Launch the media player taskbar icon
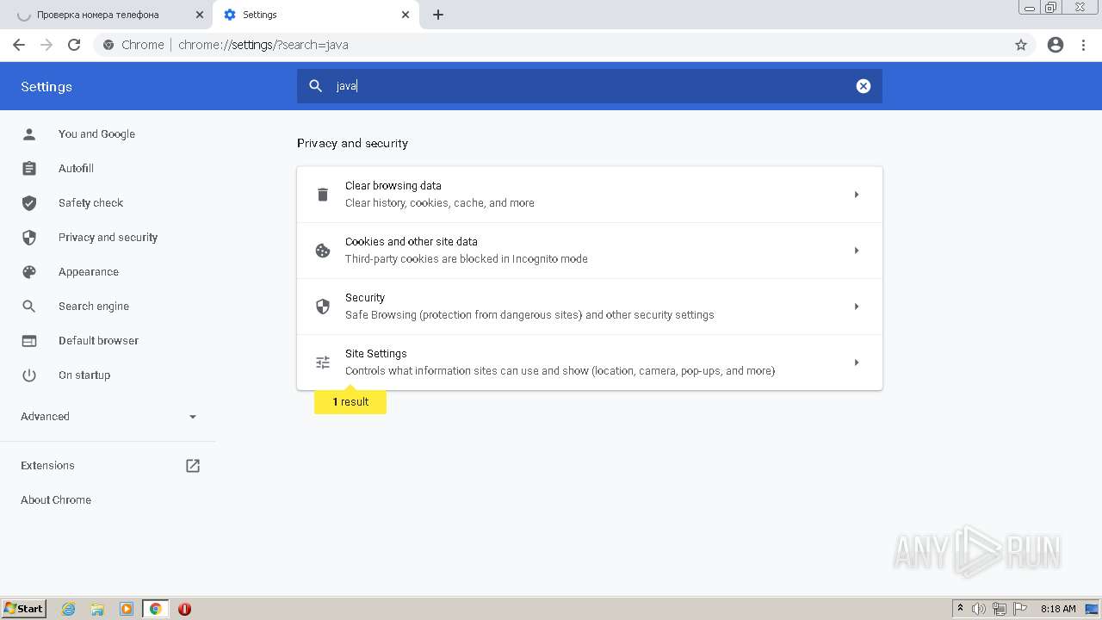Viewport: 1102px width, 620px height. pyautogui.click(x=127, y=609)
